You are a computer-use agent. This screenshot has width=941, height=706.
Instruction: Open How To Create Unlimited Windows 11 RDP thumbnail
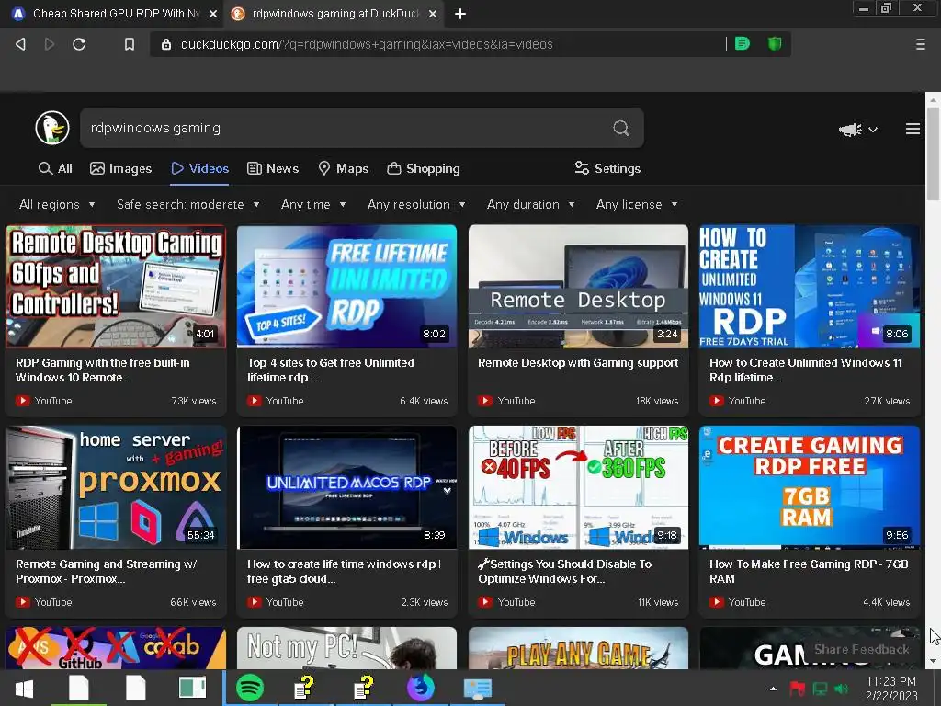click(x=809, y=287)
